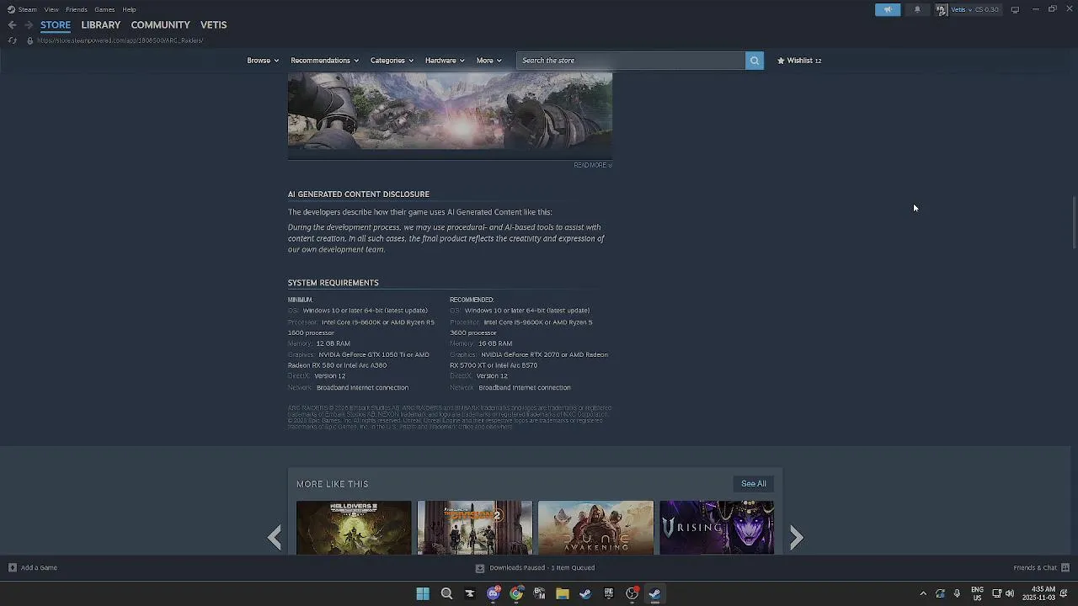Screen dimensions: 1078x606
Task: Expand the Categories dropdown
Action: tap(392, 61)
